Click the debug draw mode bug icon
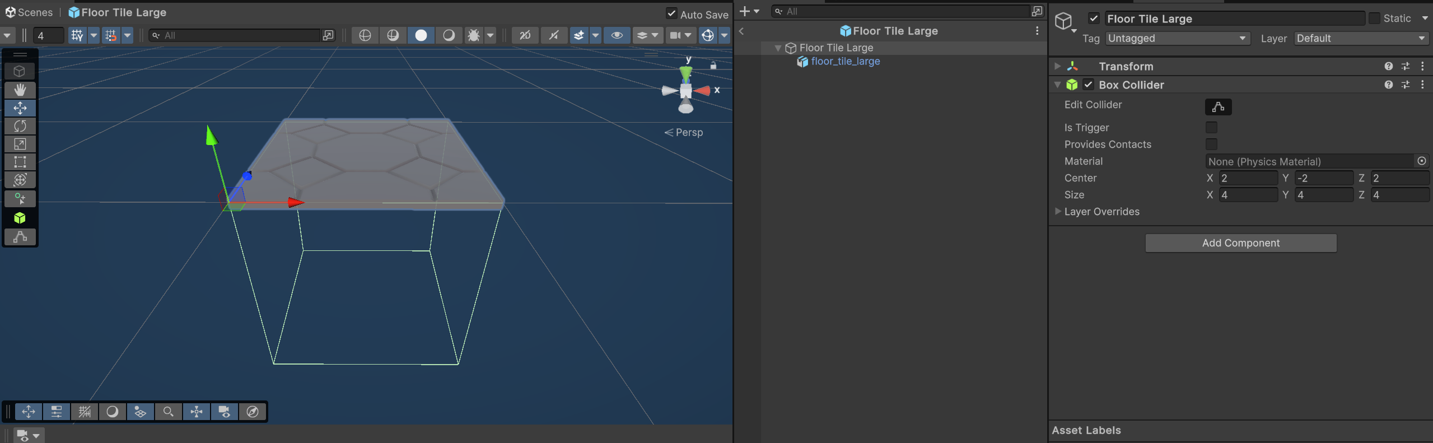This screenshot has width=1433, height=443. point(474,35)
